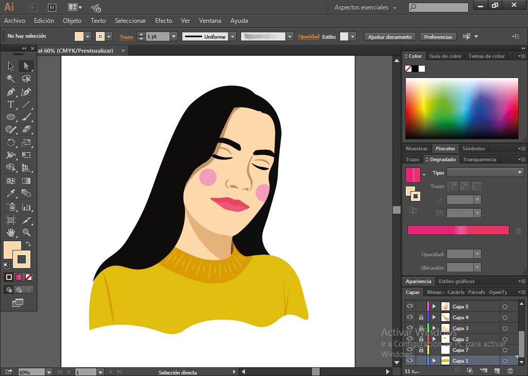This screenshot has width=528, height=376.
Task: Click the Ajustar documento button
Action: [x=390, y=37]
